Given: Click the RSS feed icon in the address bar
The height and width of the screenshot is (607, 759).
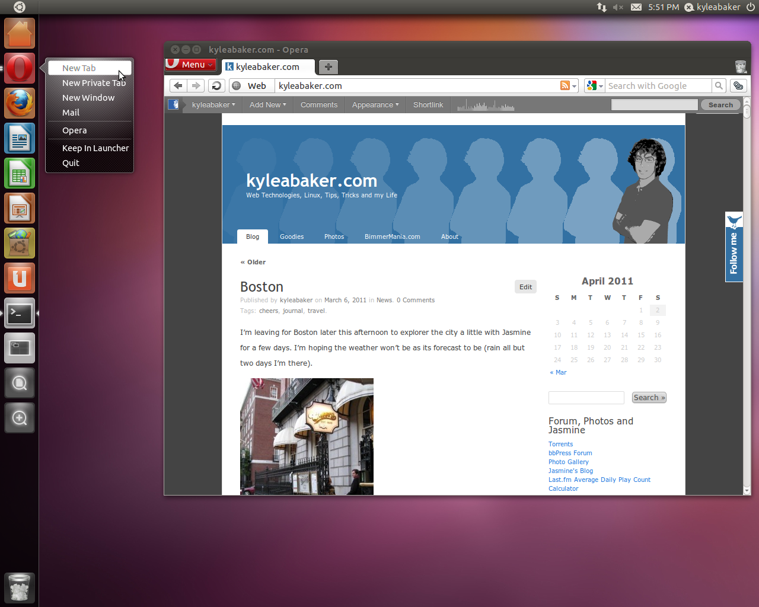Looking at the screenshot, I should 565,85.
